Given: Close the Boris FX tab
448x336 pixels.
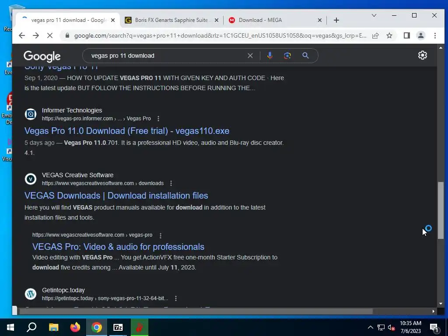Looking at the screenshot, I should tap(216, 20).
